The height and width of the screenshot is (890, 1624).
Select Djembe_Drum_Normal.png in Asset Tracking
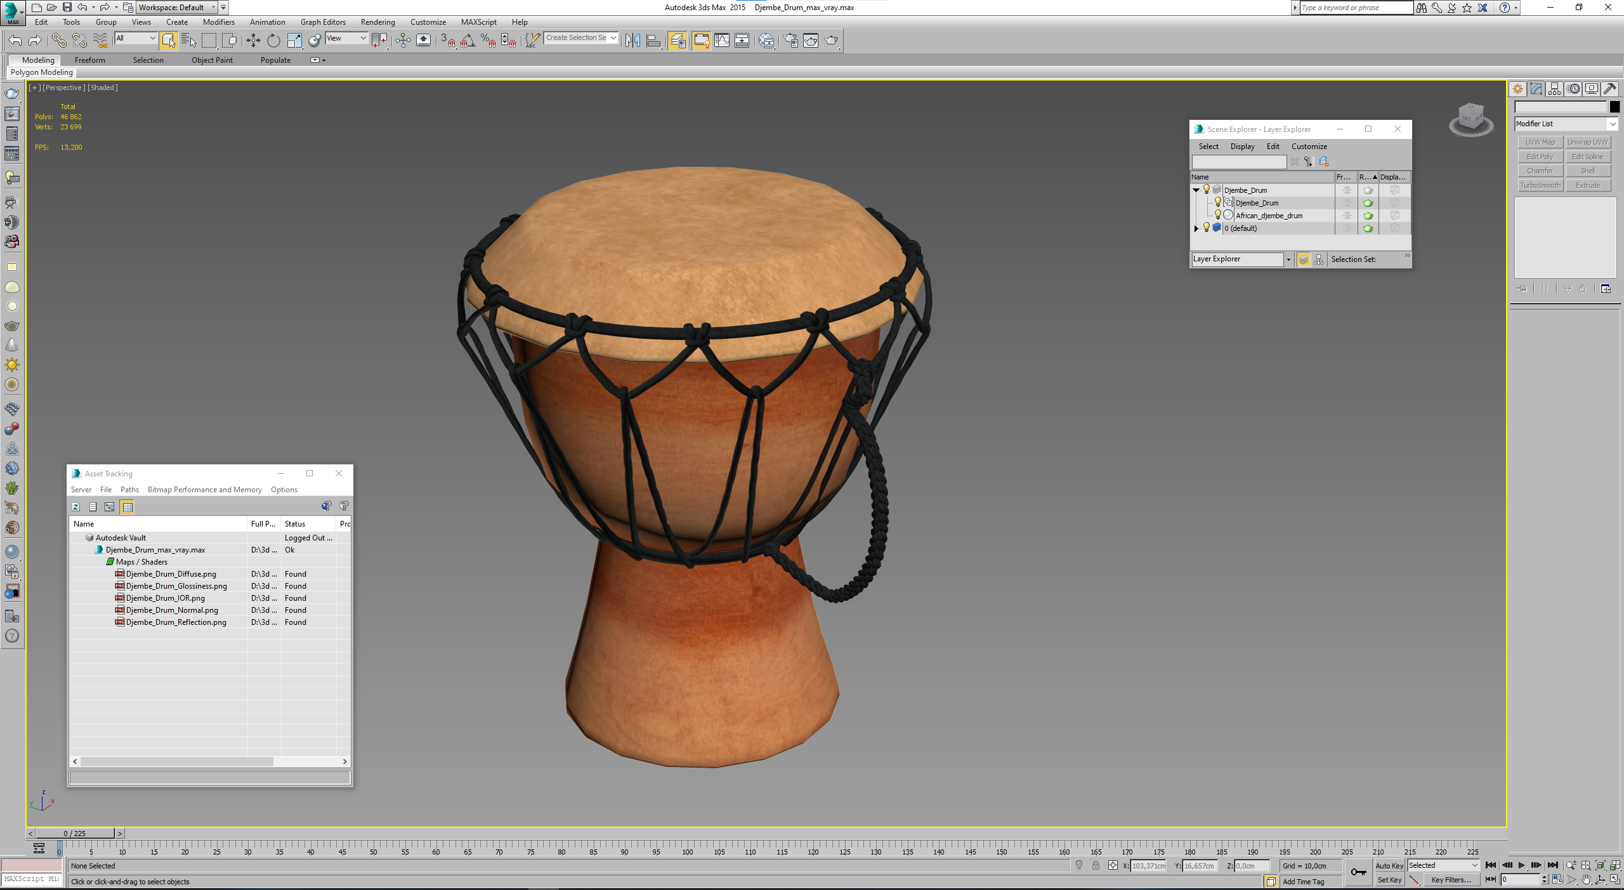(172, 610)
